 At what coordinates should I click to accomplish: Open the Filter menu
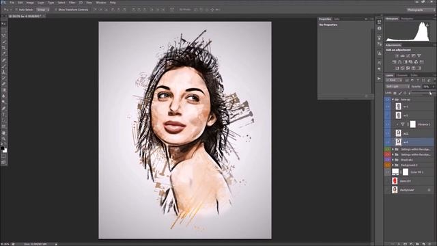pyautogui.click(x=72, y=3)
